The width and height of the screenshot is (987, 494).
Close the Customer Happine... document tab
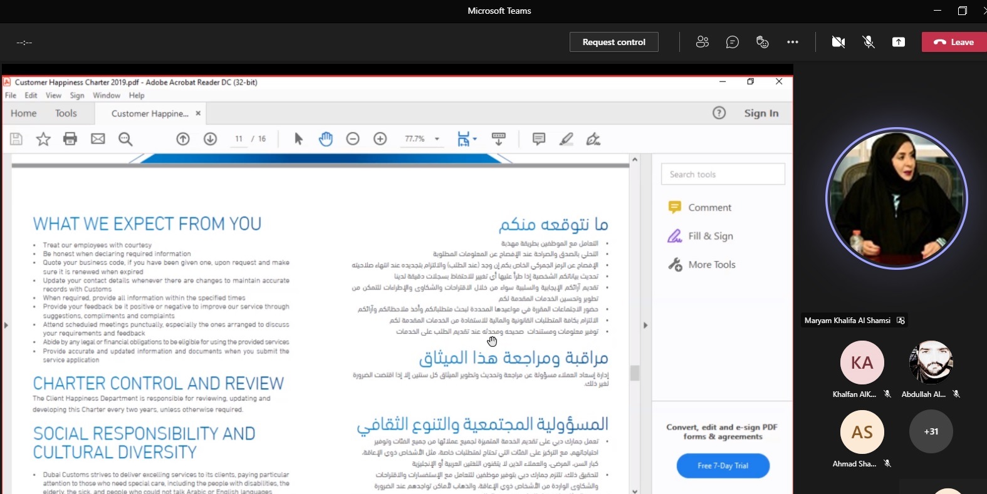point(198,113)
